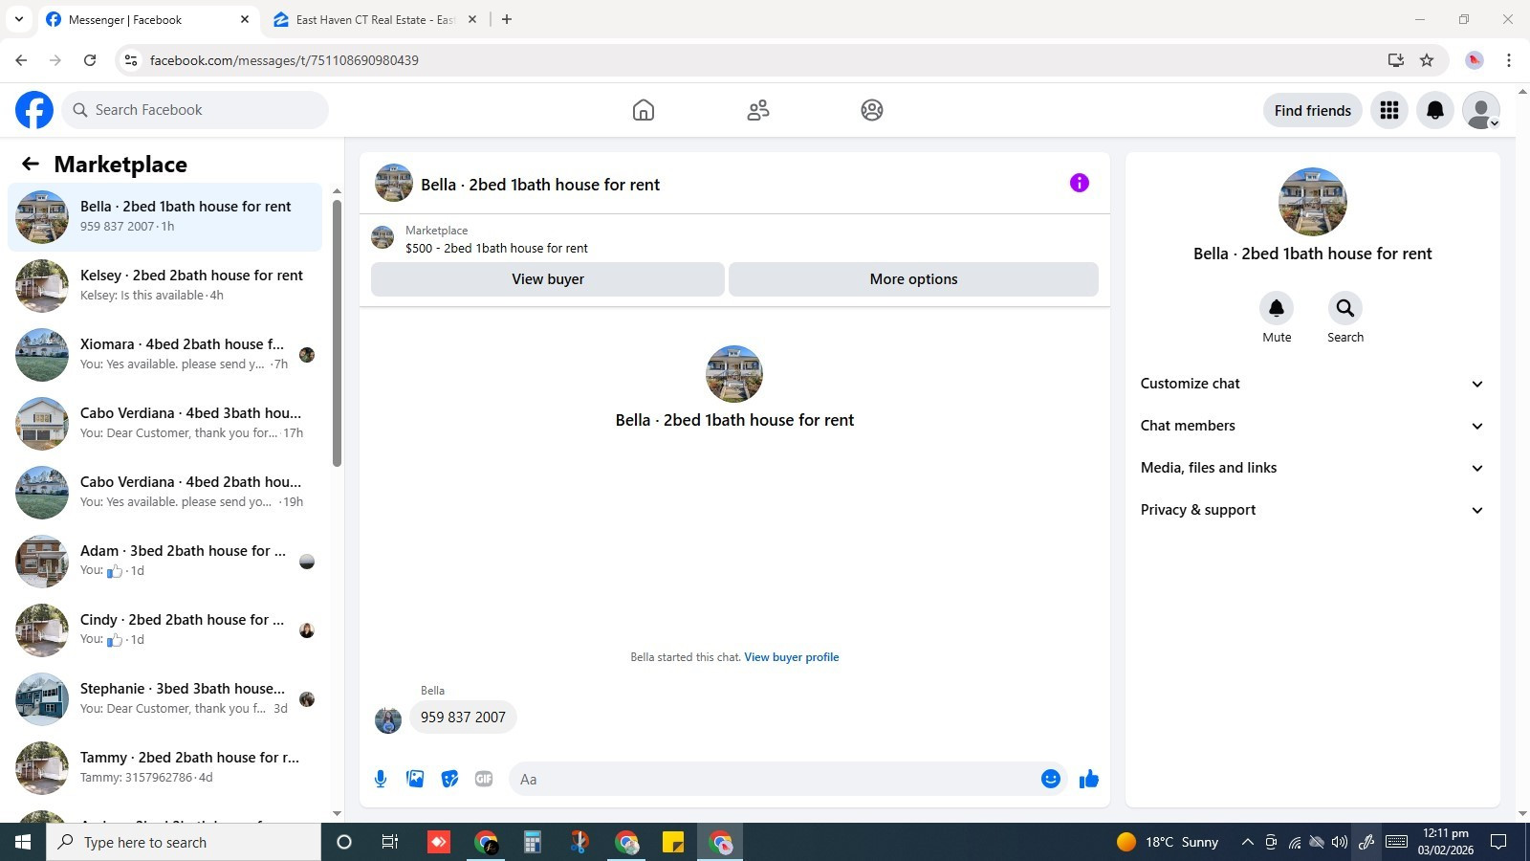
Task: Go back from Marketplace chats list
Action: (x=31, y=164)
